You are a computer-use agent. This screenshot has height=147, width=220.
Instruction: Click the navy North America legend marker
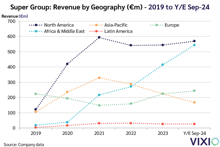click(x=36, y=25)
